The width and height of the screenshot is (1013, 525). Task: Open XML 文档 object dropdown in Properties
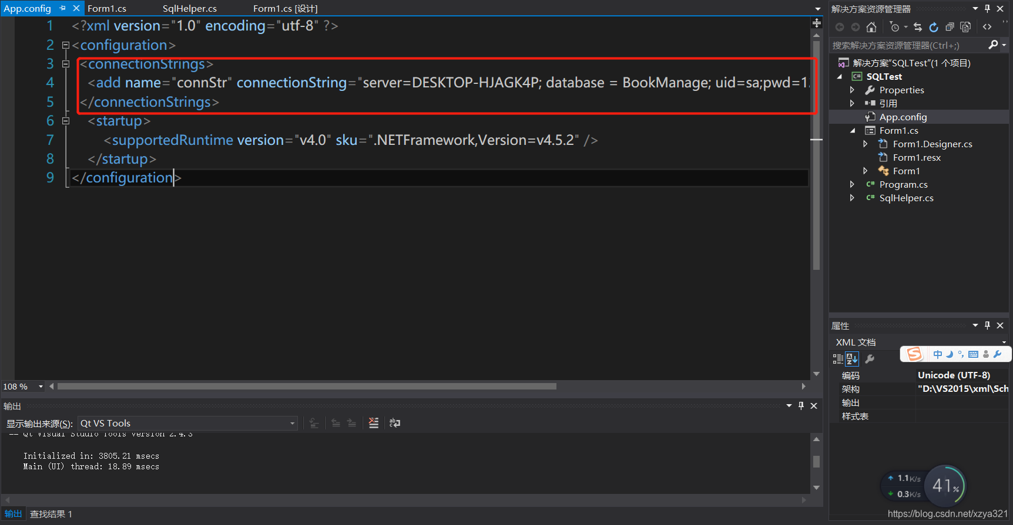[x=1004, y=342]
